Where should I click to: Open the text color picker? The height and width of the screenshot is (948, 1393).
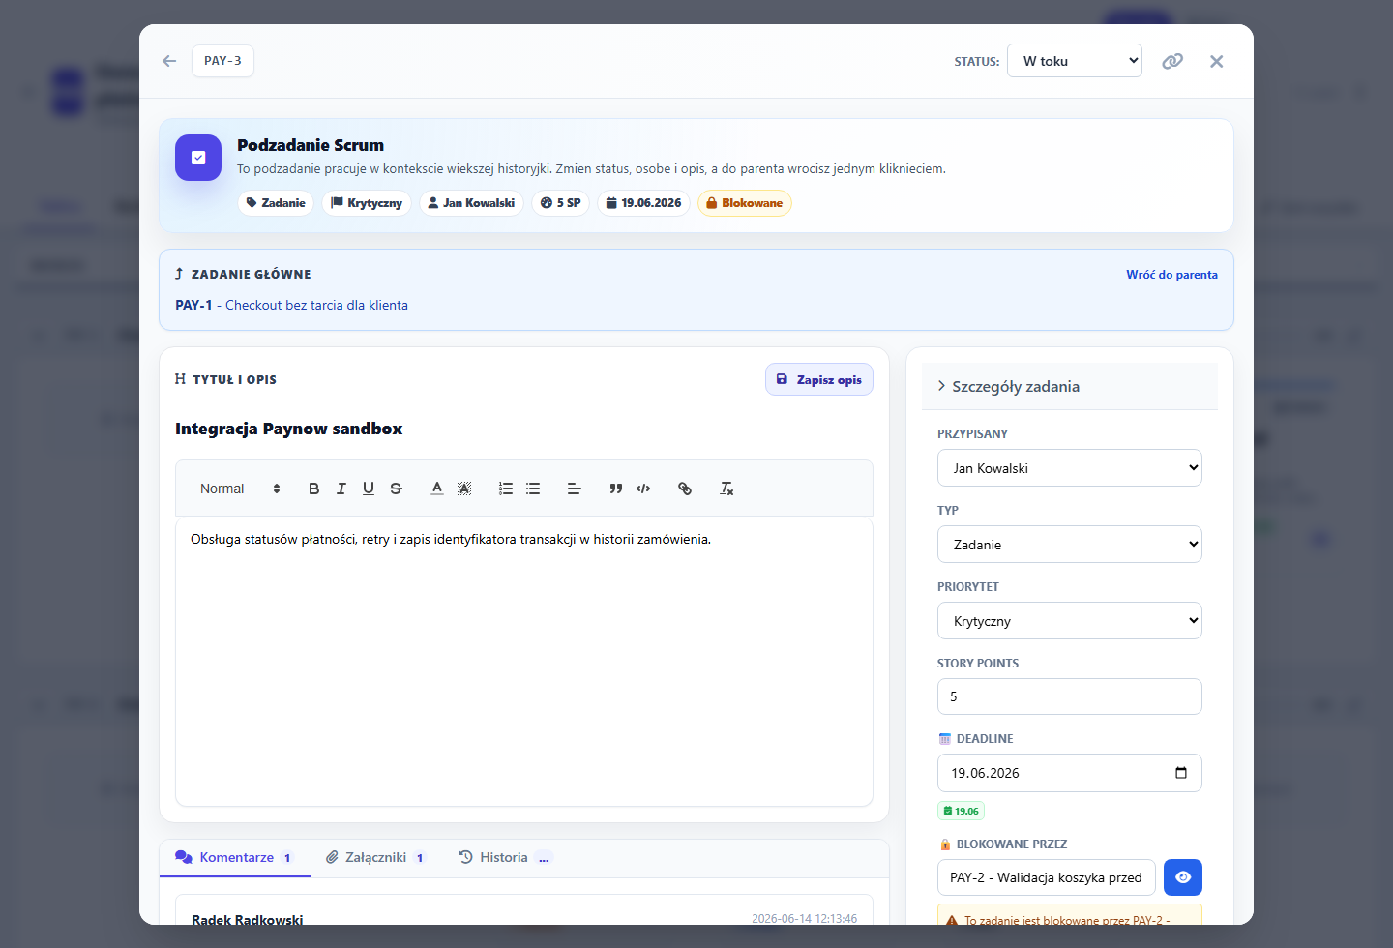click(437, 489)
